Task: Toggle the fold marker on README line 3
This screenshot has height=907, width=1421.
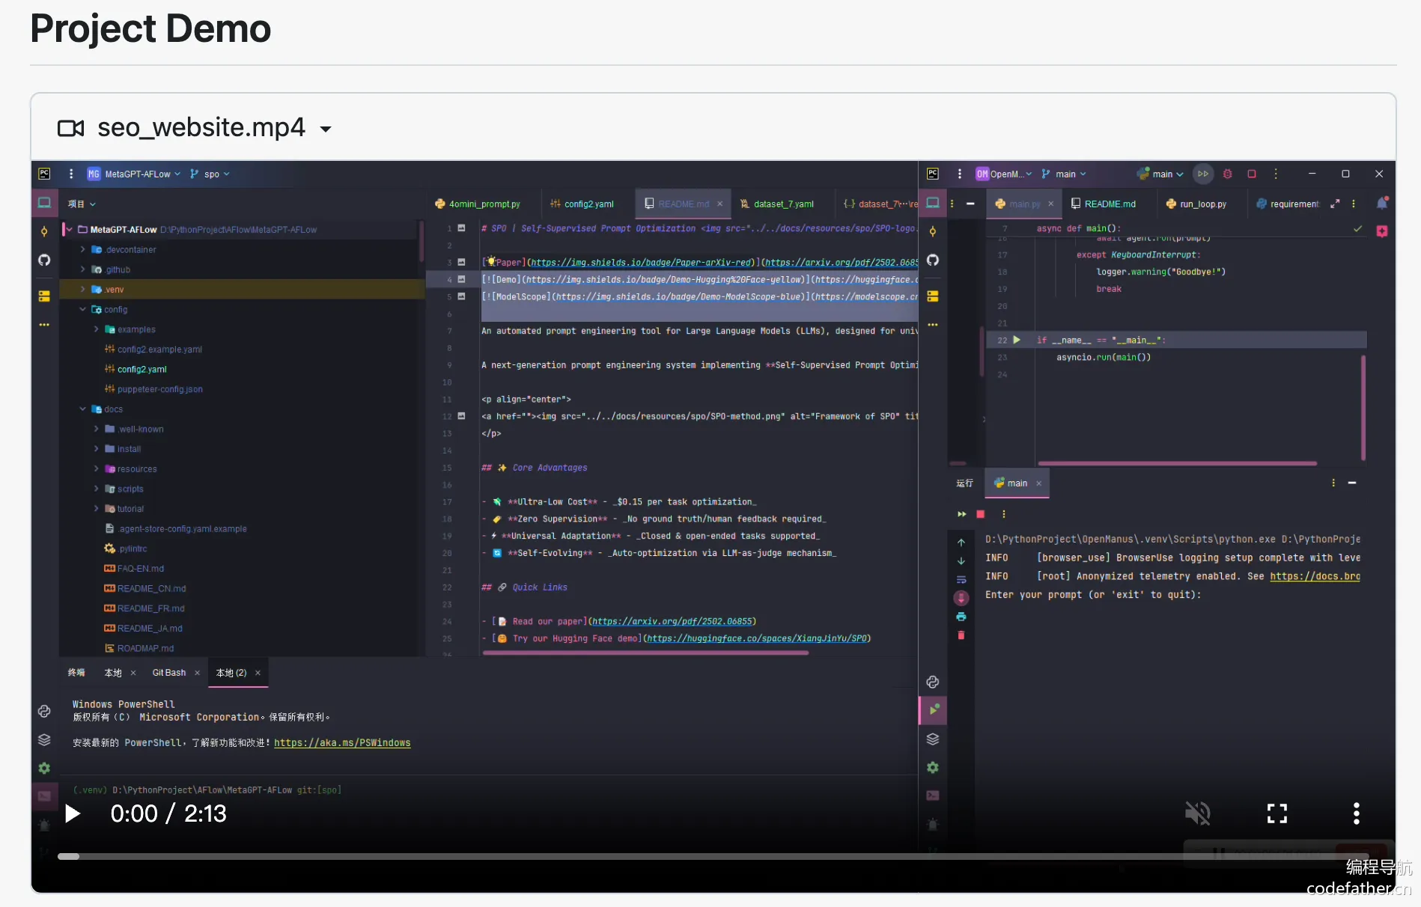Action: pyautogui.click(x=461, y=262)
